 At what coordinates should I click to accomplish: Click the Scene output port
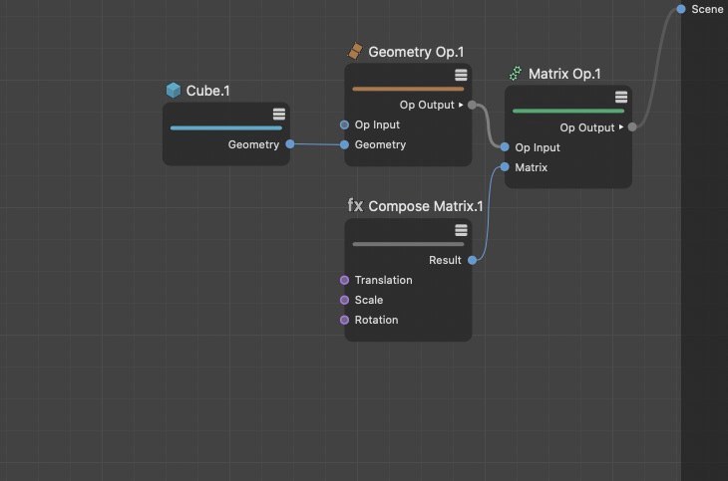tap(681, 9)
